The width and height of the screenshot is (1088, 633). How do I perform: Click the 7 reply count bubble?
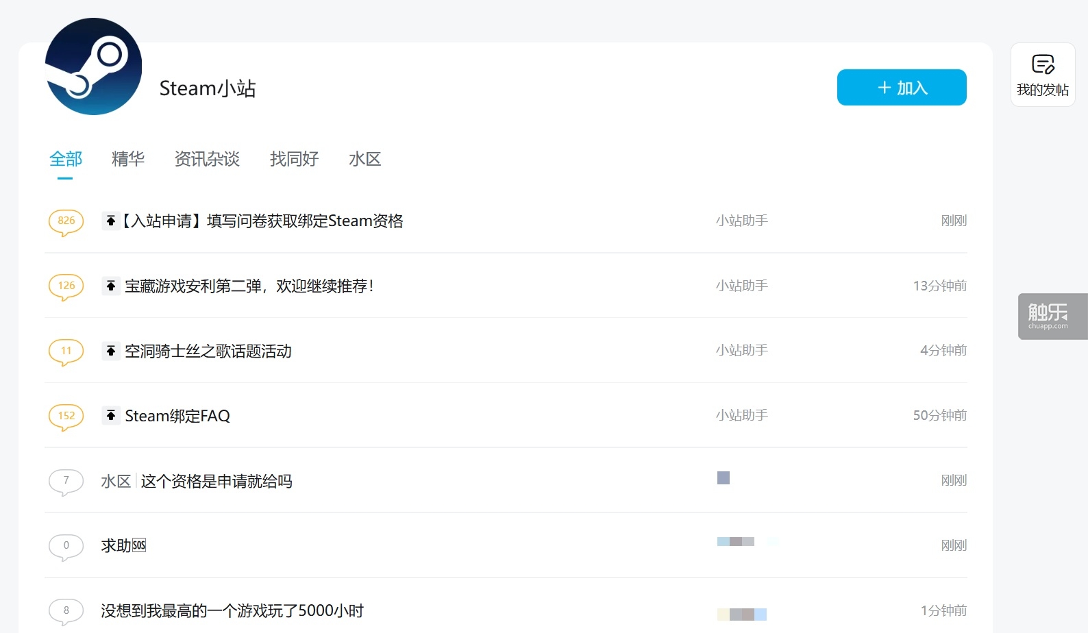[x=66, y=482]
